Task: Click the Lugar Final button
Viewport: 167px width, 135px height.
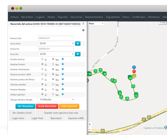Action: (x=37, y=118)
